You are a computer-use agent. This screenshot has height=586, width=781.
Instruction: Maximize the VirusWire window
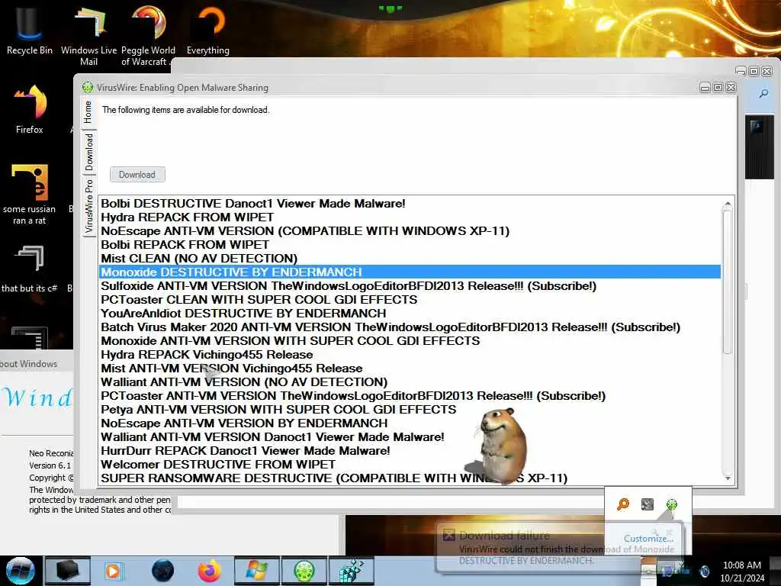[x=718, y=88]
